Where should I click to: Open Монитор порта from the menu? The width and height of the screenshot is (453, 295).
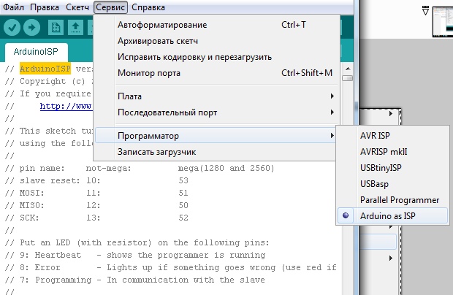click(x=217, y=73)
